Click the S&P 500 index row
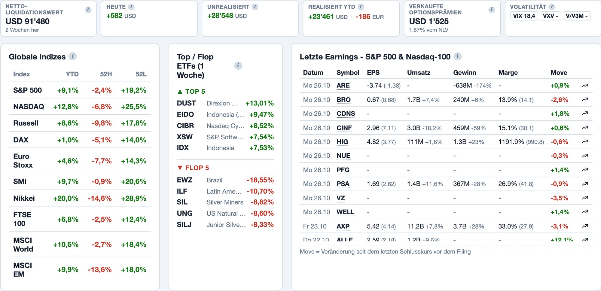Screen dimensions: 601x291 coord(80,90)
